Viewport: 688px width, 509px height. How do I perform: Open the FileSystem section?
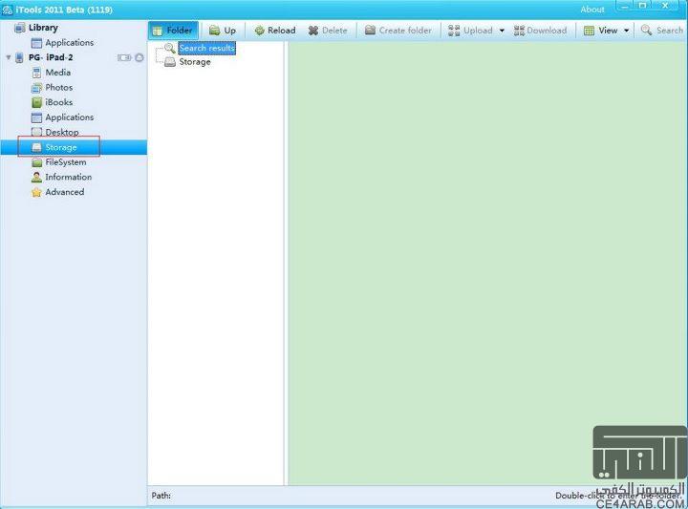click(x=66, y=162)
